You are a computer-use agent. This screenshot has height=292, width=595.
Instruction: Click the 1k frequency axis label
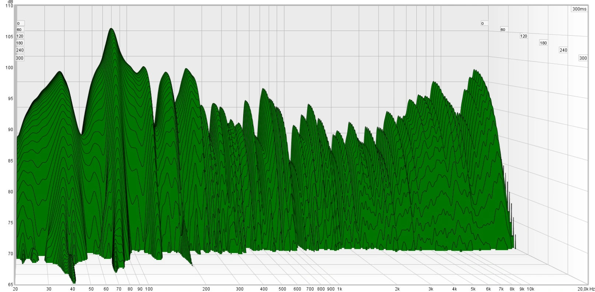[x=339, y=289]
